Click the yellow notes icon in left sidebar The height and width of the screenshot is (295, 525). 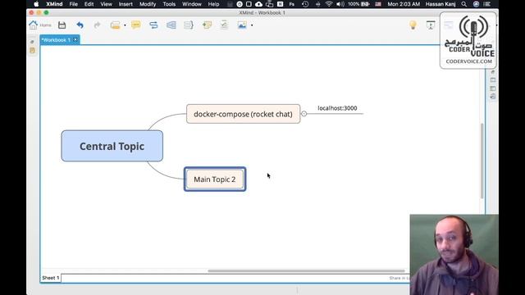(x=32, y=51)
